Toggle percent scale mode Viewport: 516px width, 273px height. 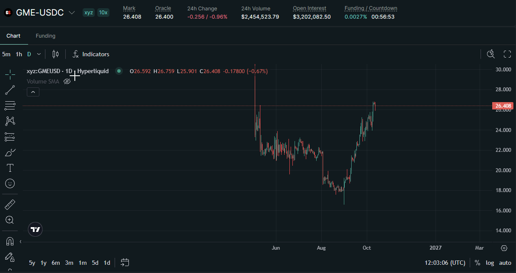477,263
